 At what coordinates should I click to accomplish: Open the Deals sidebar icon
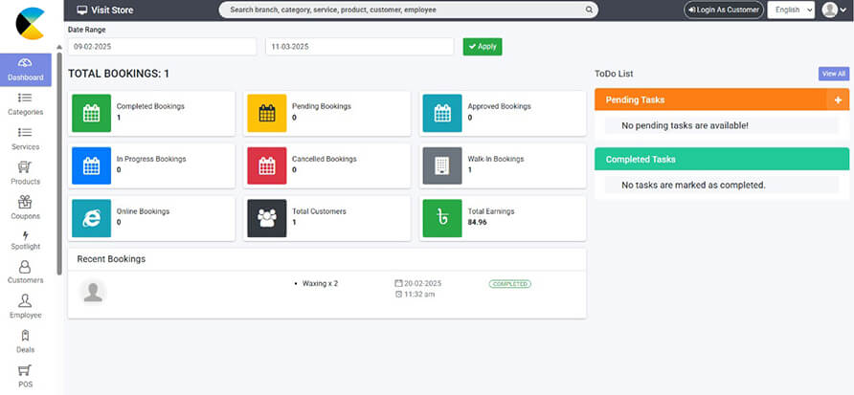25,336
